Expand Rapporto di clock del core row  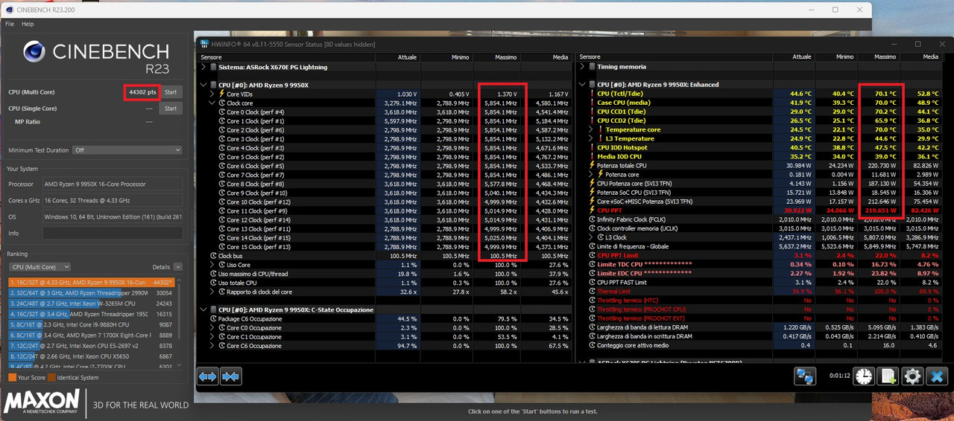click(212, 292)
